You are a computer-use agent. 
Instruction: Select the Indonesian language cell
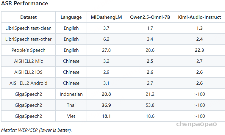(x=71, y=94)
